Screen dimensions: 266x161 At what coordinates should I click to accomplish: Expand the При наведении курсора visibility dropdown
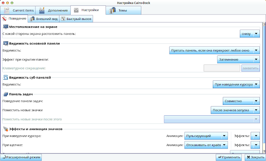pyautogui.click(x=236, y=84)
